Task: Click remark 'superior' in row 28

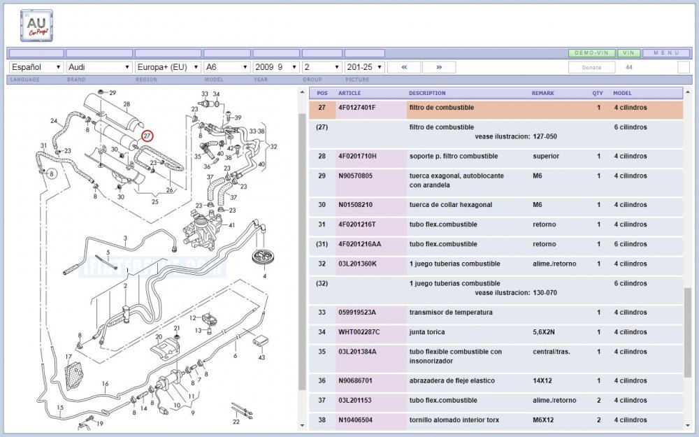Action: click(x=546, y=156)
